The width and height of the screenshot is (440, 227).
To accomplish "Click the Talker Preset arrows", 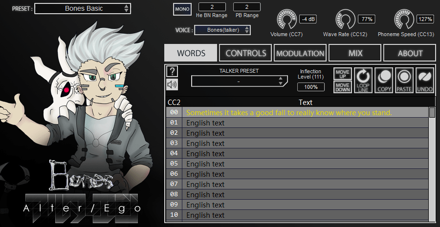I will (280, 81).
